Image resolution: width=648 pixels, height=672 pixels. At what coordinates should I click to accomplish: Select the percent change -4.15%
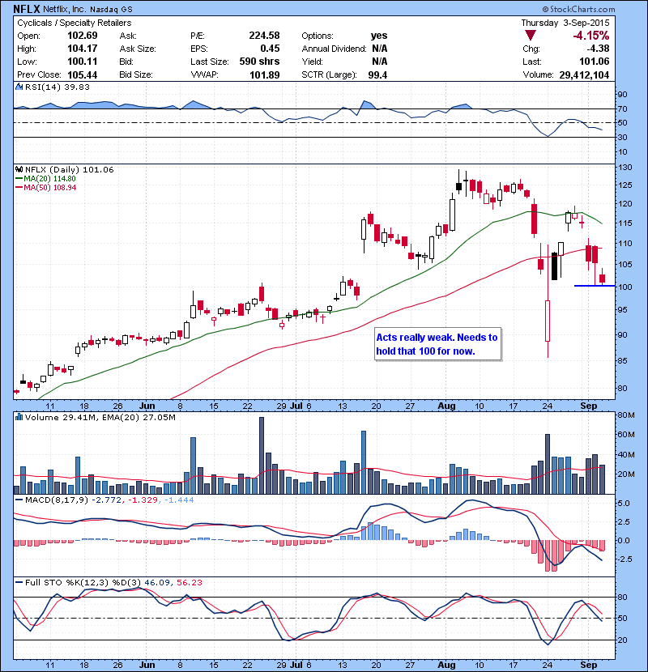[x=591, y=36]
